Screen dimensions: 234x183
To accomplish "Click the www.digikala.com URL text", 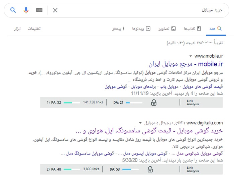I will click(x=205, y=123).
